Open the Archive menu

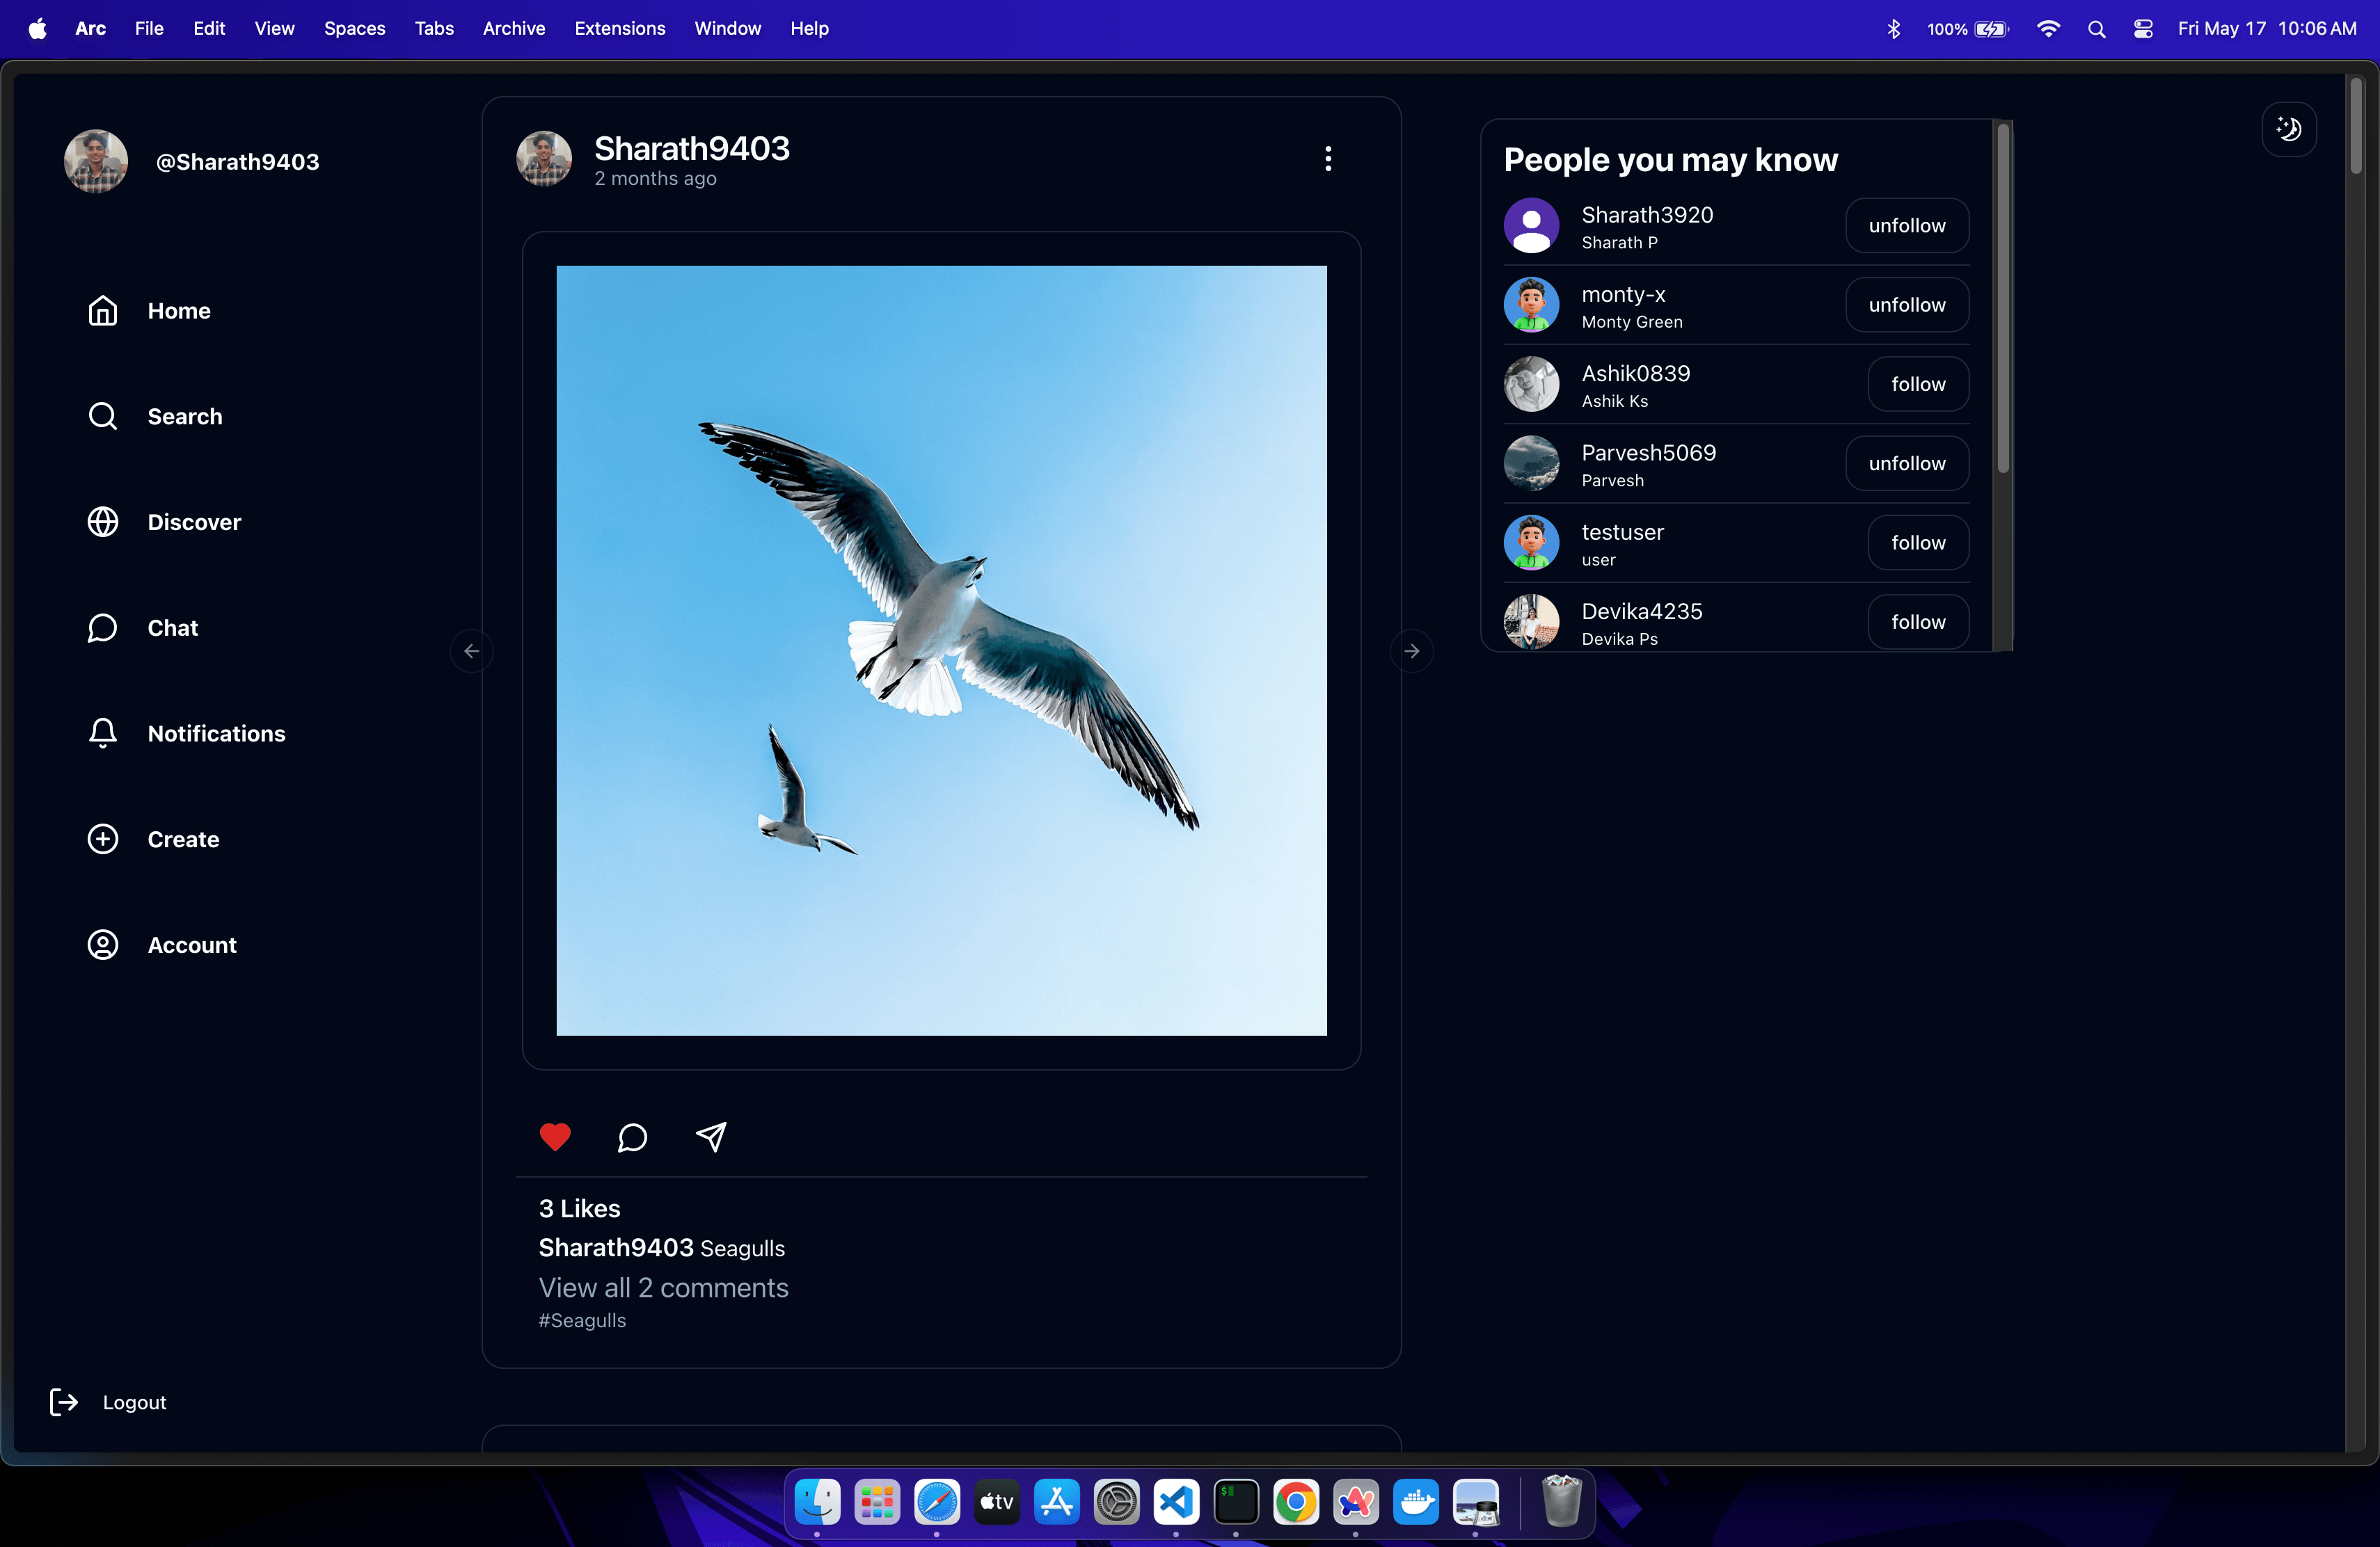point(513,28)
